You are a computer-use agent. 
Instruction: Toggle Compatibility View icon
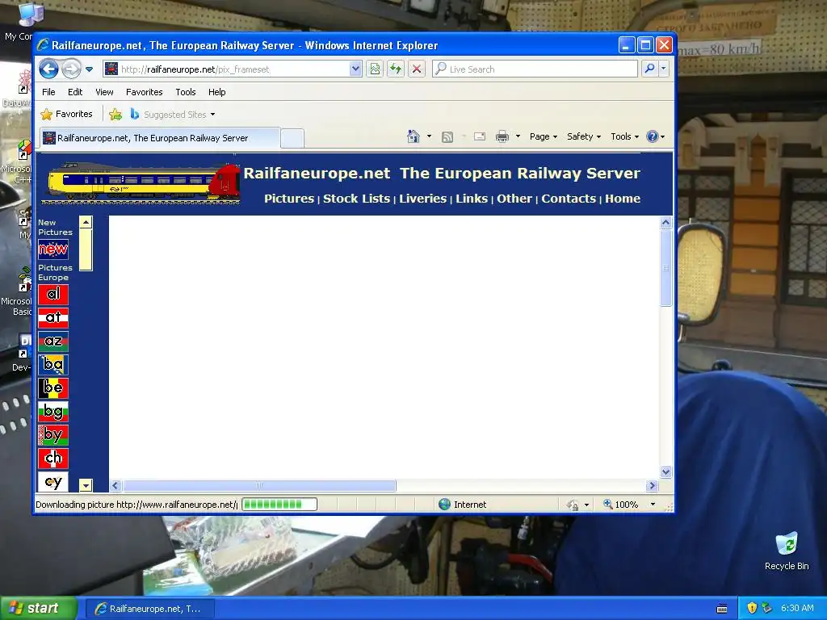pyautogui.click(x=375, y=69)
